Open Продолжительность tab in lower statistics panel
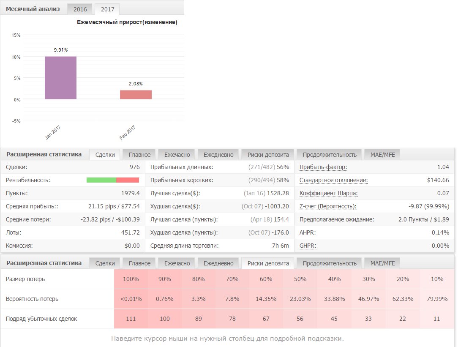Viewport: 458px width, 347px height. click(x=330, y=263)
